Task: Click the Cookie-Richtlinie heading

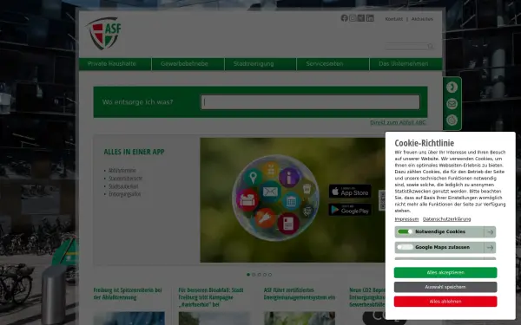Action: 425,143
